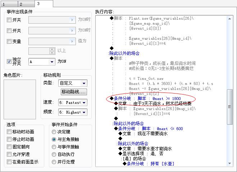Viewport: 237px width, 172px height.
Task: Enable the 变量 condition checkbox
Action: pyautogui.click(x=9, y=41)
